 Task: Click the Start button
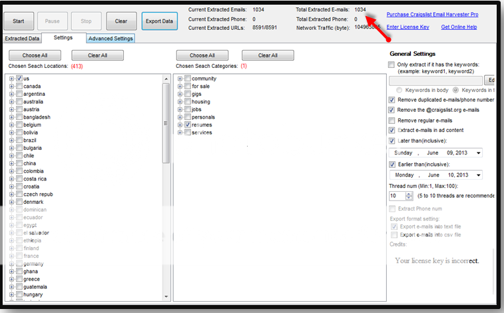[19, 21]
